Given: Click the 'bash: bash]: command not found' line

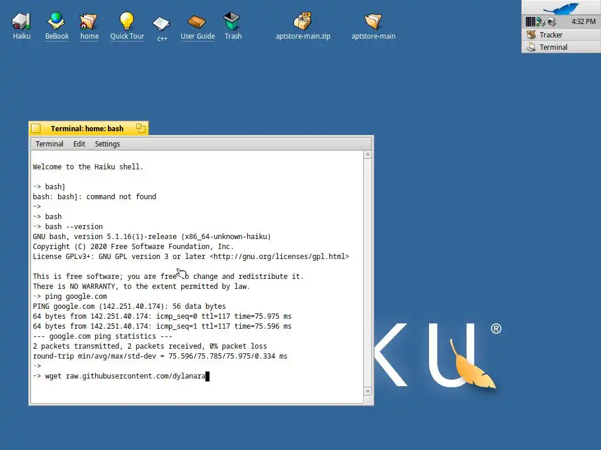Looking at the screenshot, I should click(94, 197).
